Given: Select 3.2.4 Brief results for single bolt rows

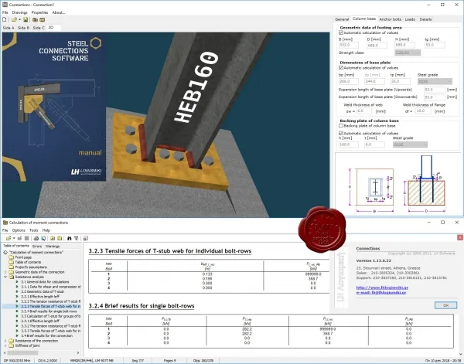Looking at the screenshot, I should coord(49,311).
